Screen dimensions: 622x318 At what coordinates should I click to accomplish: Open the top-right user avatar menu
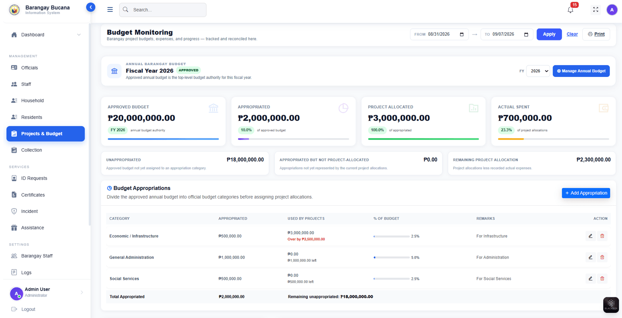click(x=612, y=10)
